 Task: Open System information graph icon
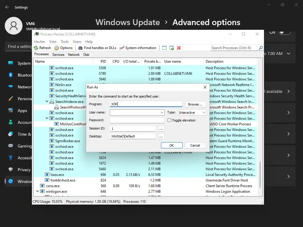coord(122,48)
